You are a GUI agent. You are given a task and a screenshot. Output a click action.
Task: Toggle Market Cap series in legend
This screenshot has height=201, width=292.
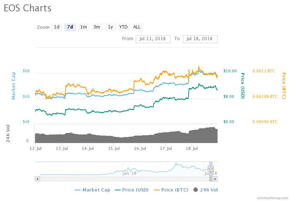(92, 190)
